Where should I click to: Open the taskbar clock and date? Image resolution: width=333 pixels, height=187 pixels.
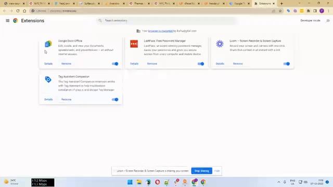coord(317,182)
